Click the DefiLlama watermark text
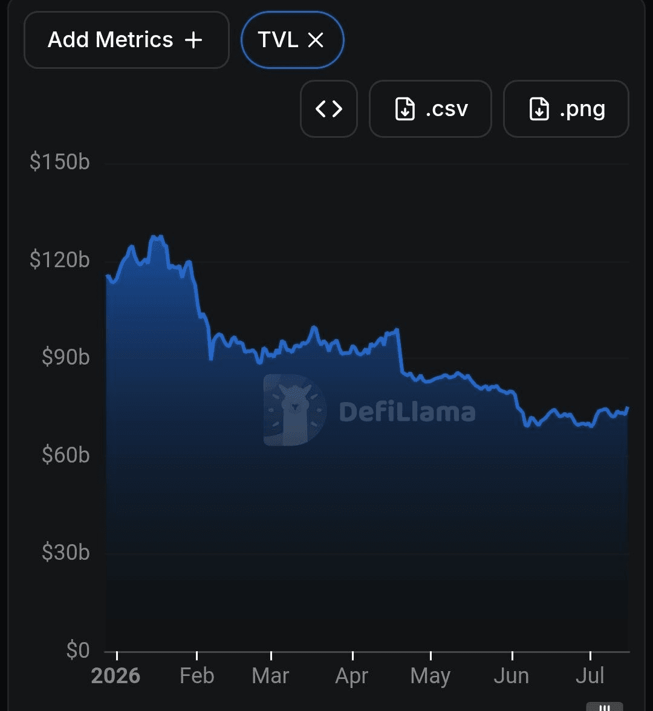The width and height of the screenshot is (653, 711). point(408,412)
